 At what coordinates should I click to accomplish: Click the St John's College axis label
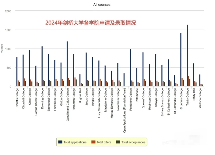coord(182,99)
